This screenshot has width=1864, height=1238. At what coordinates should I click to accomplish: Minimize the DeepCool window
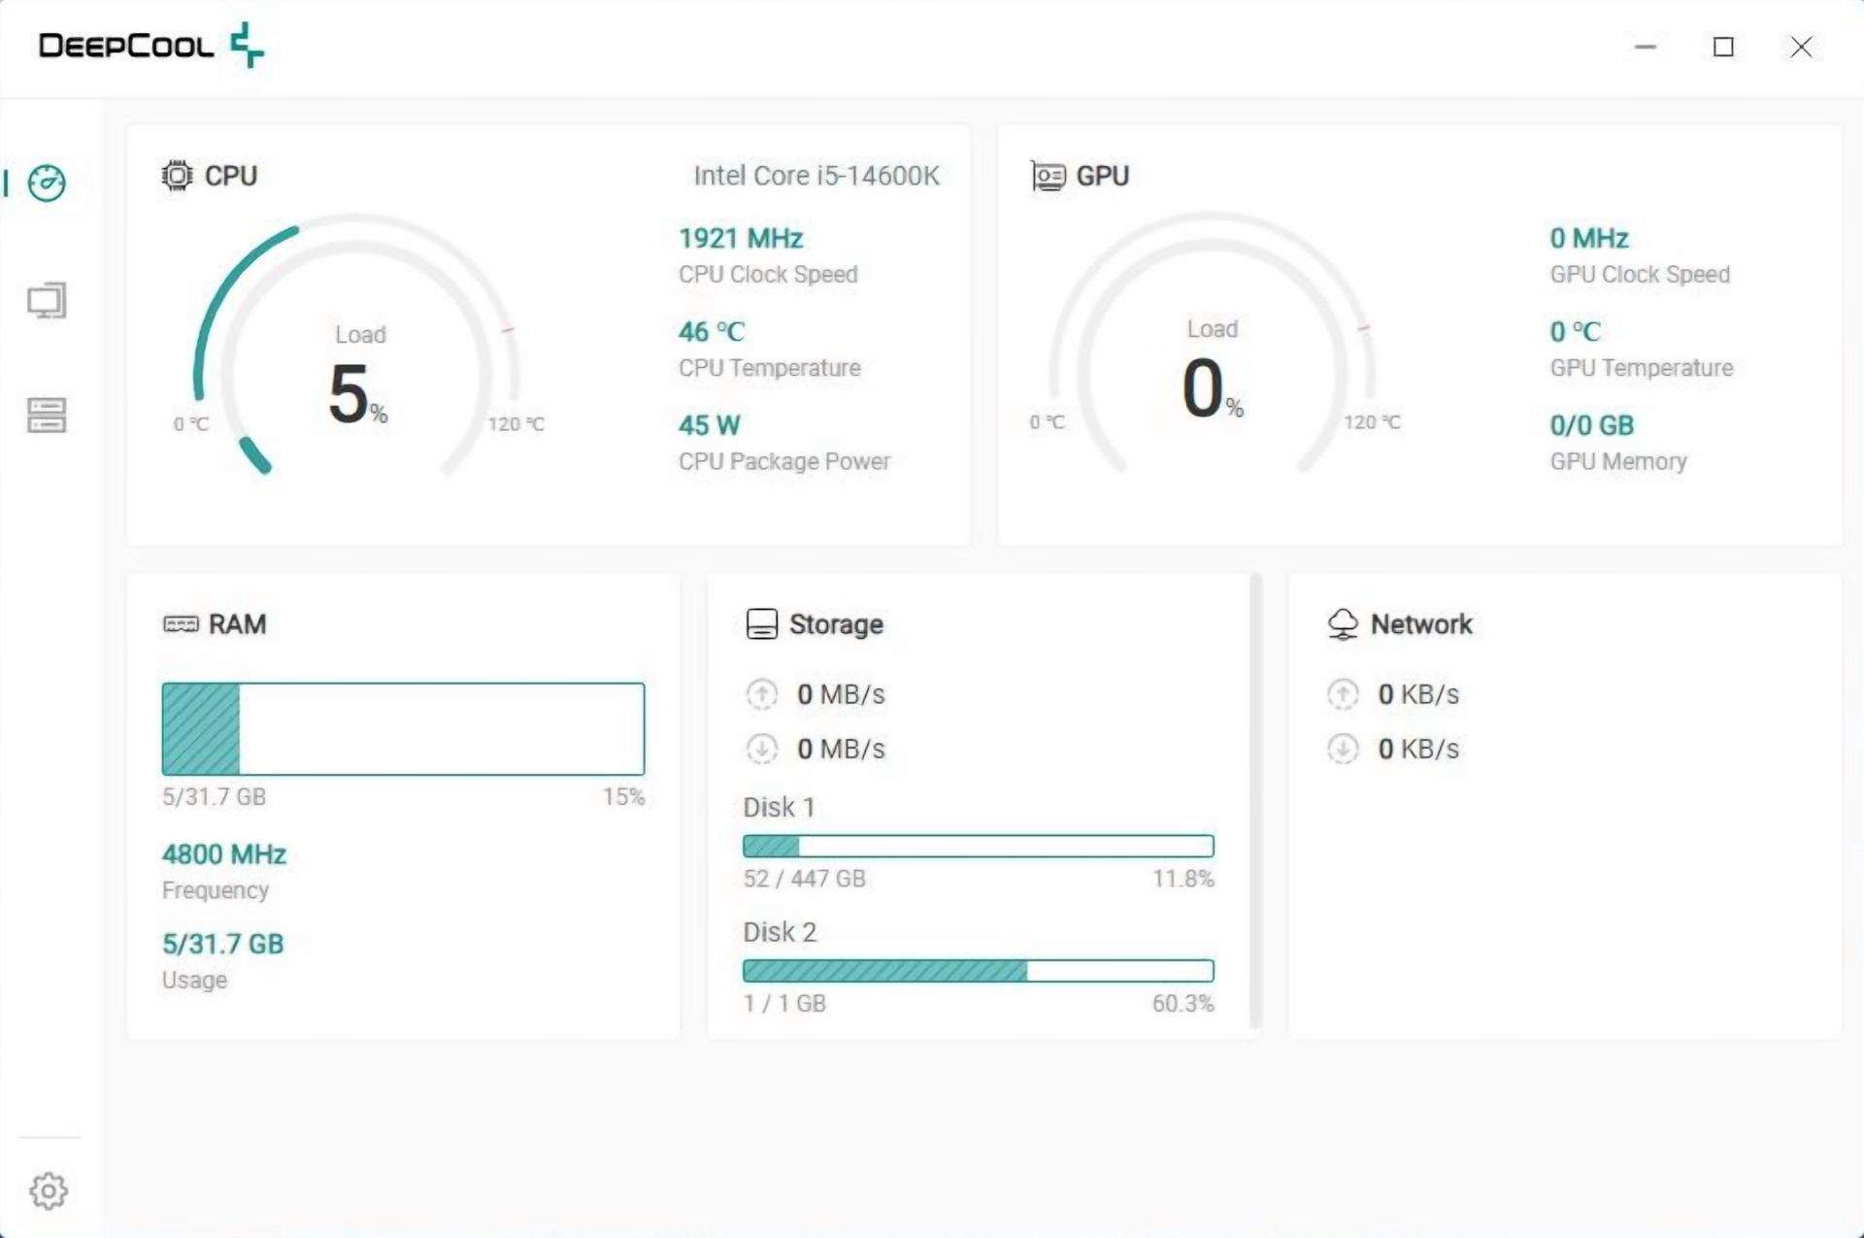pos(1646,47)
